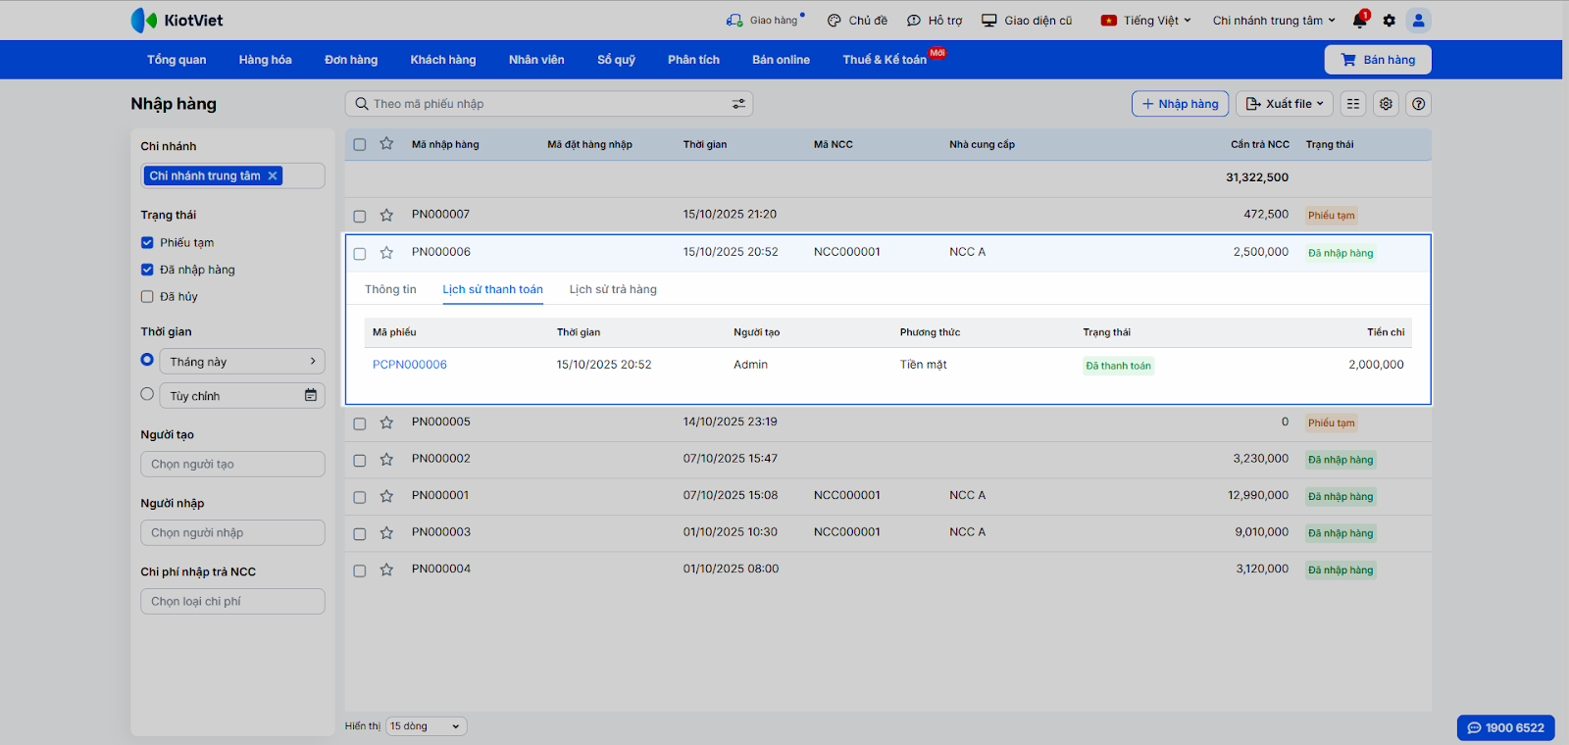This screenshot has height=745, width=1569.
Task: Open the Hàng hóa menu
Action: point(265,60)
